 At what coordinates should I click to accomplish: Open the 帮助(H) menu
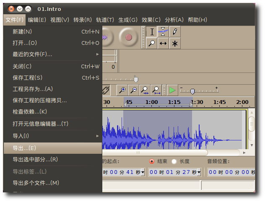pos(197,20)
